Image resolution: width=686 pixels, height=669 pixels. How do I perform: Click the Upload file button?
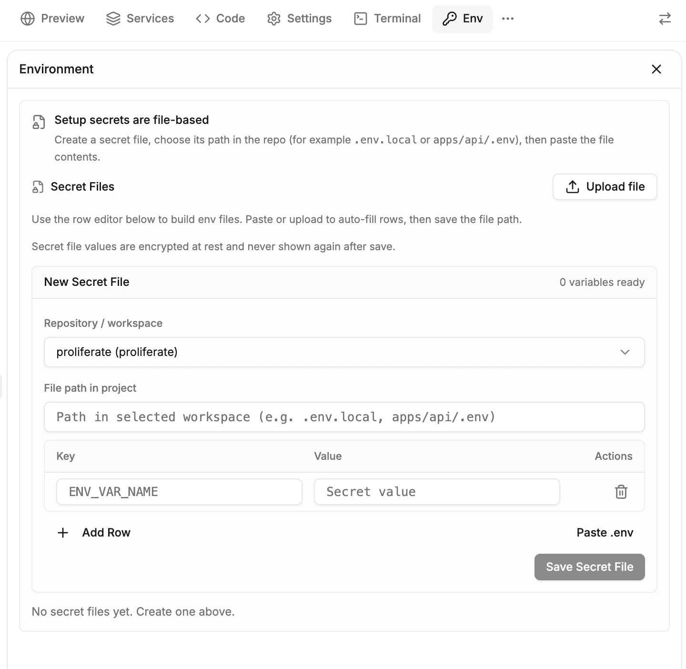click(x=605, y=187)
